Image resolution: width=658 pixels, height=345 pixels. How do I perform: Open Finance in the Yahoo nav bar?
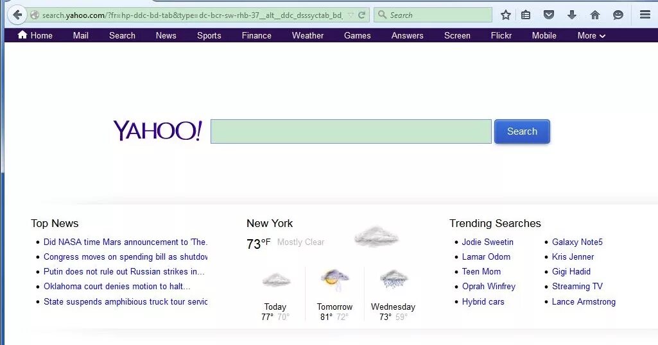point(256,36)
